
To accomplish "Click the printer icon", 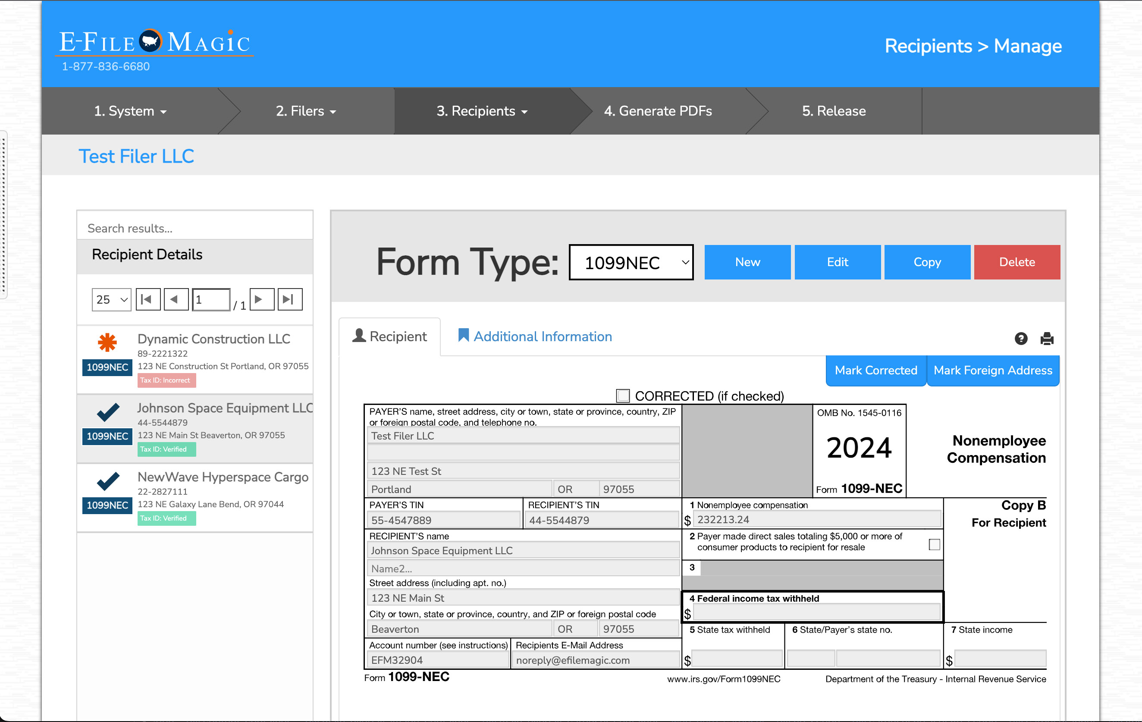I will [1047, 338].
